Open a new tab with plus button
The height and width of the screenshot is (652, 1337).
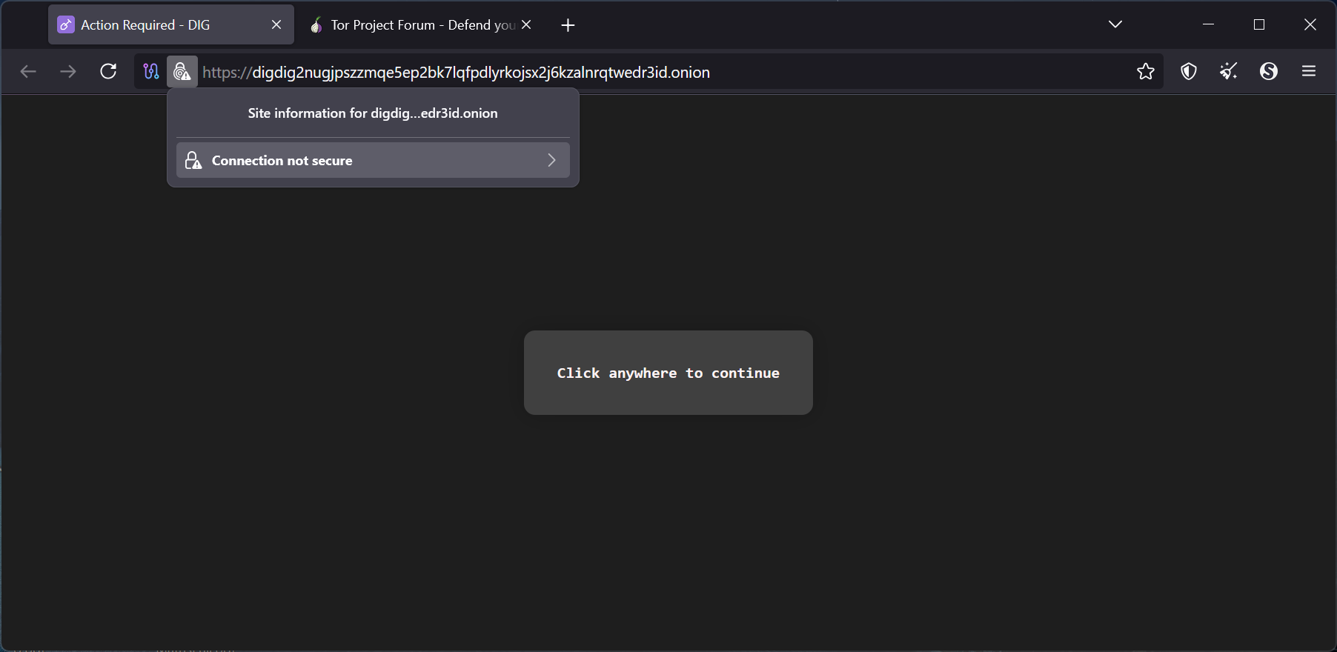(x=568, y=26)
